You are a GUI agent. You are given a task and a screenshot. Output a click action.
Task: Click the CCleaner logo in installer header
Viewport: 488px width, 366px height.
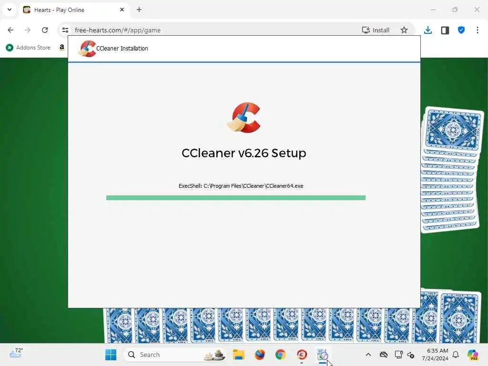[87, 49]
